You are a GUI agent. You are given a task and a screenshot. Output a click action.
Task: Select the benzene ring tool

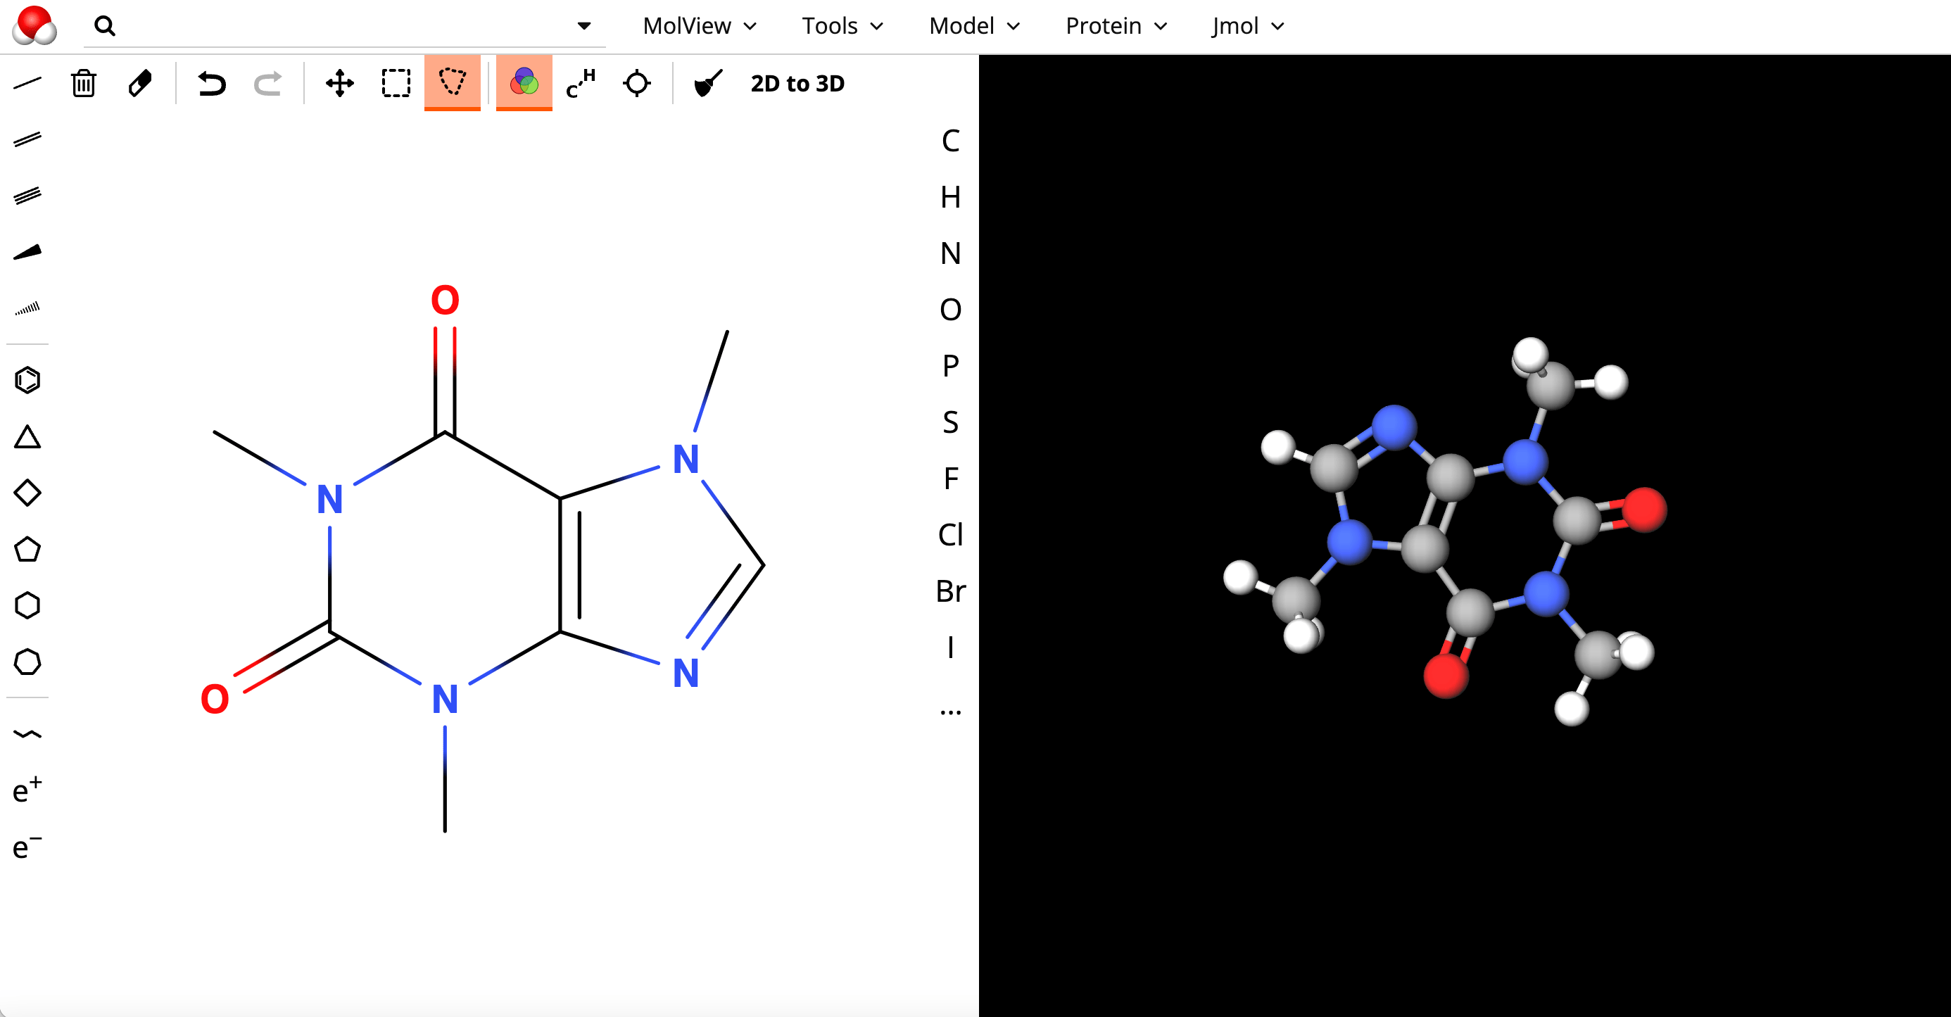coord(27,380)
